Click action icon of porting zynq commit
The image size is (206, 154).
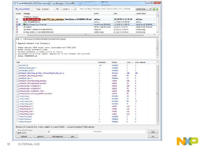[17, 32]
